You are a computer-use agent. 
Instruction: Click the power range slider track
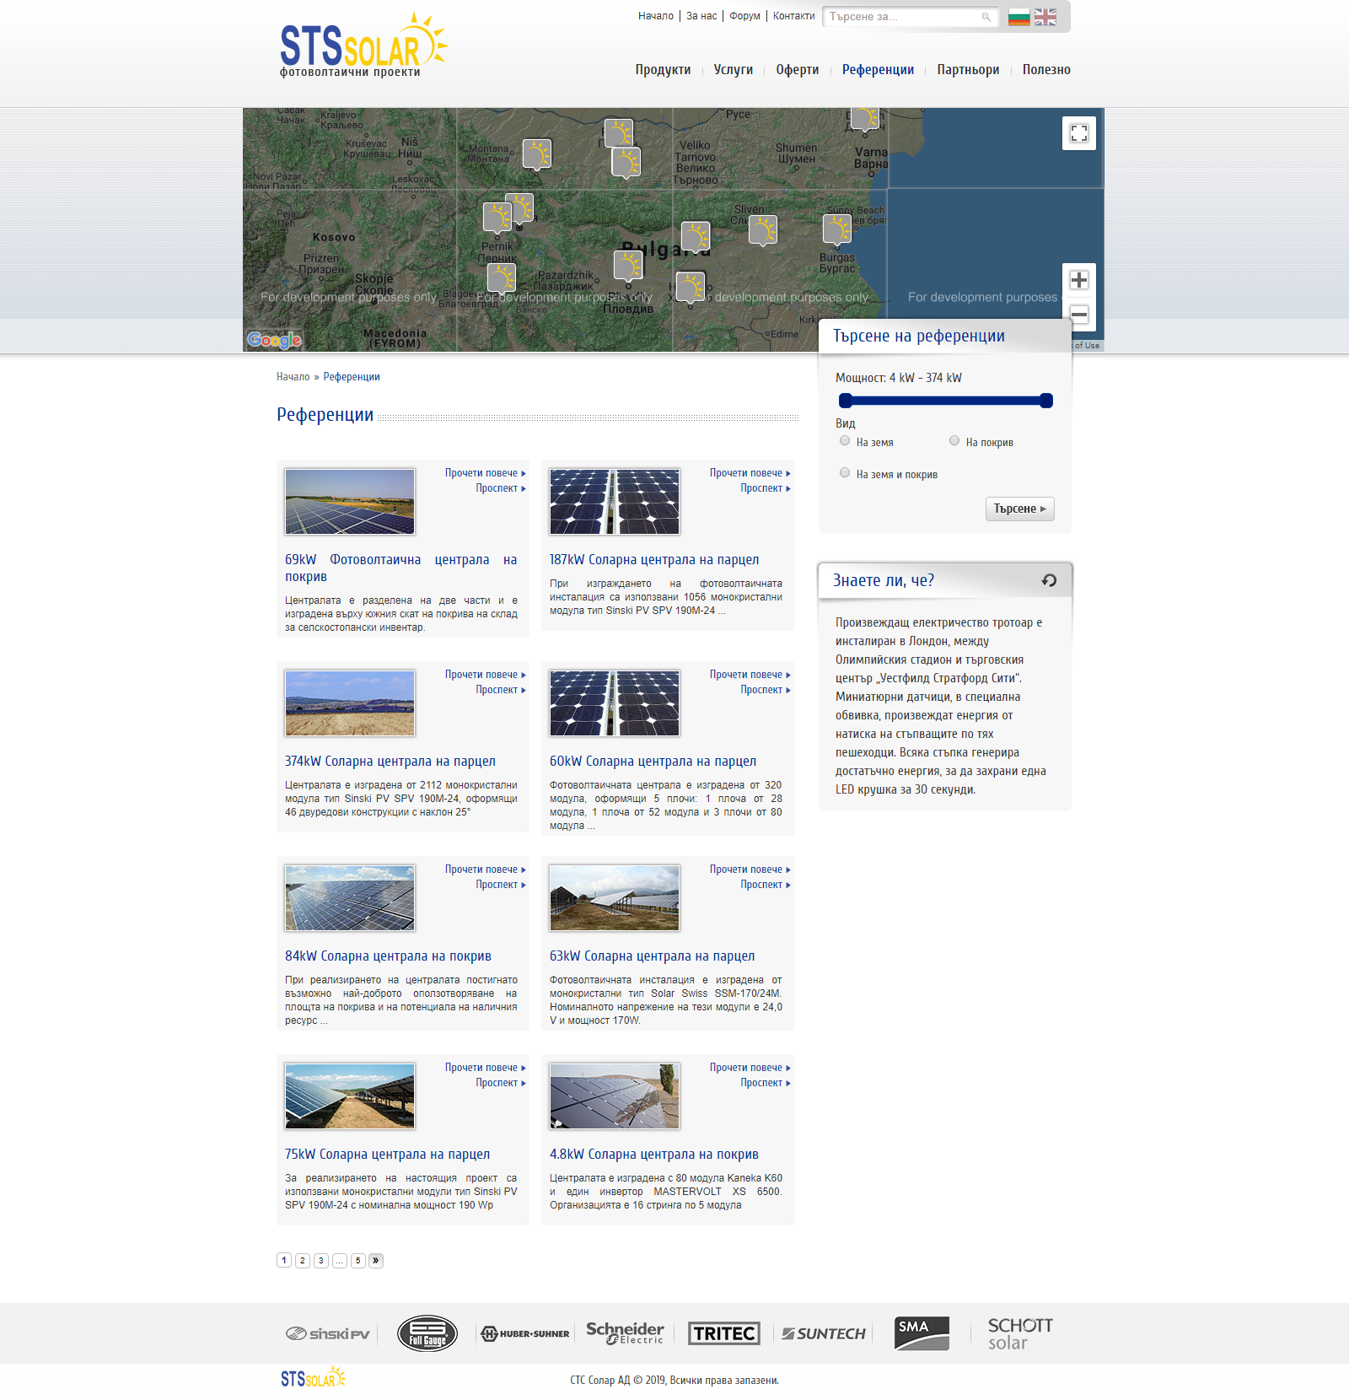tap(946, 401)
